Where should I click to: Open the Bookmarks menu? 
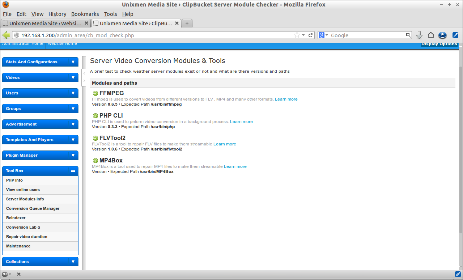point(85,14)
